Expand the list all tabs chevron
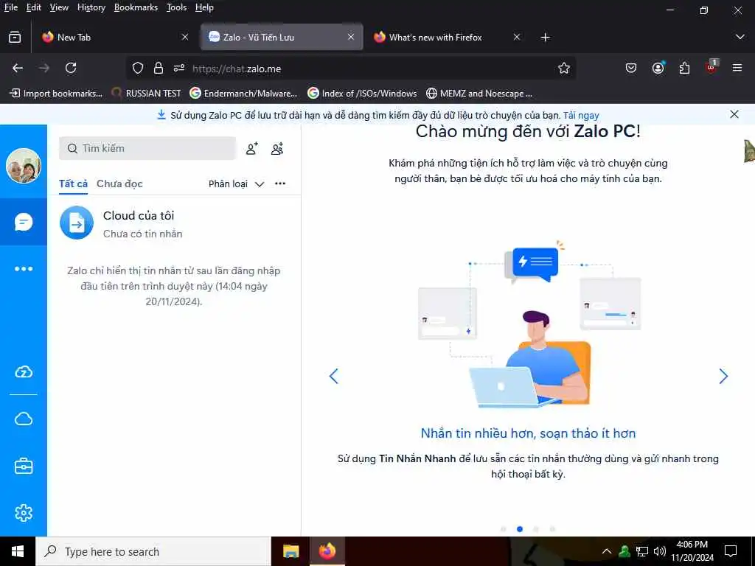The width and height of the screenshot is (755, 566). [x=740, y=37]
